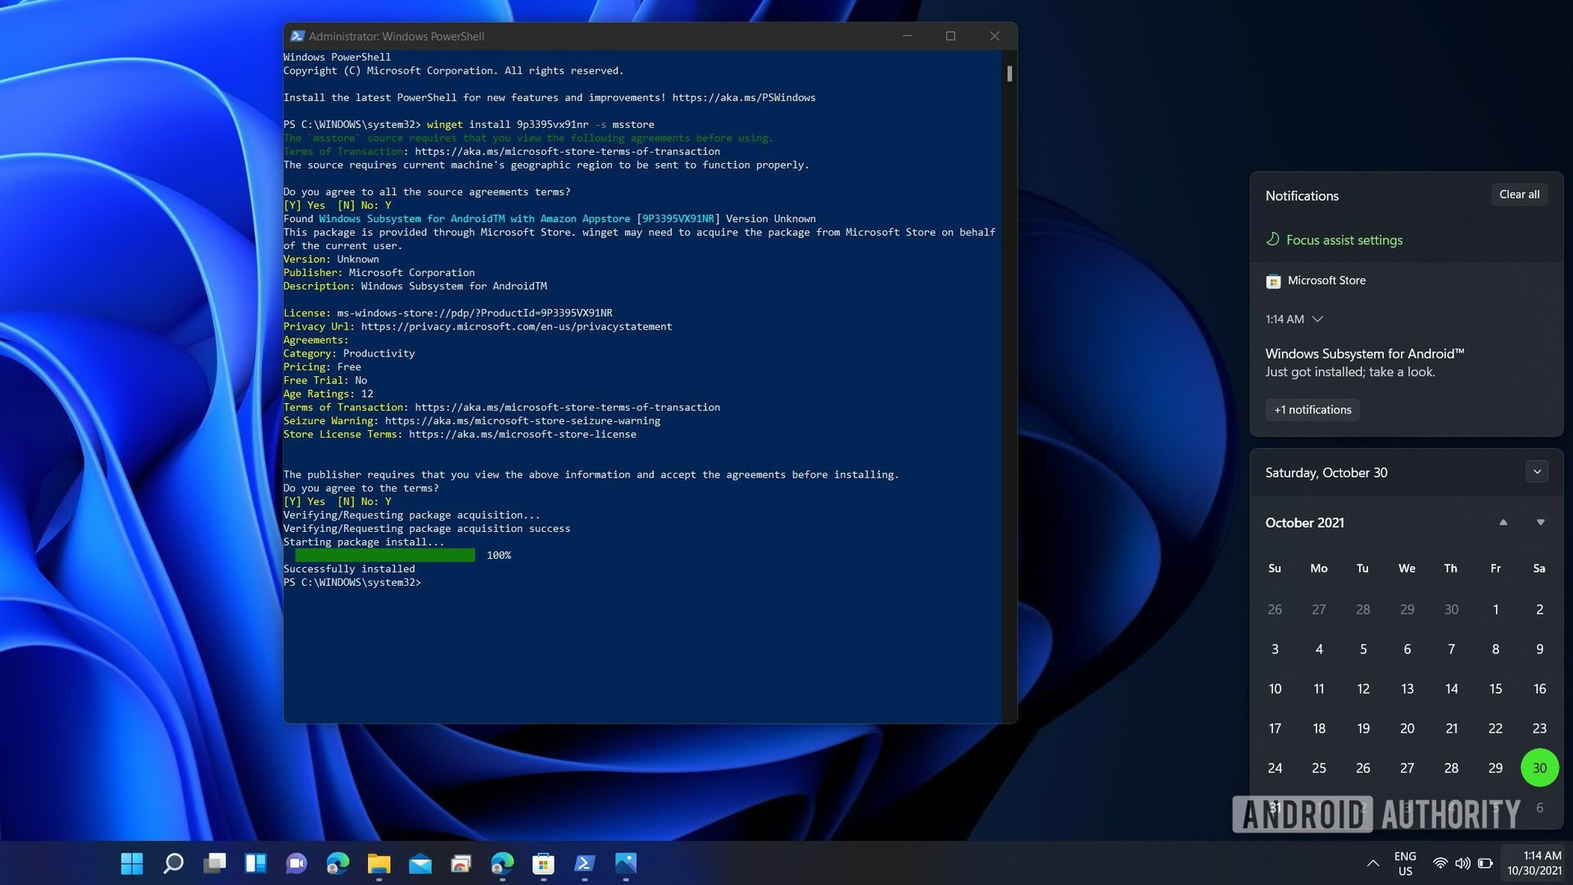Open Task View on the taskbar
The width and height of the screenshot is (1573, 885).
click(x=215, y=863)
